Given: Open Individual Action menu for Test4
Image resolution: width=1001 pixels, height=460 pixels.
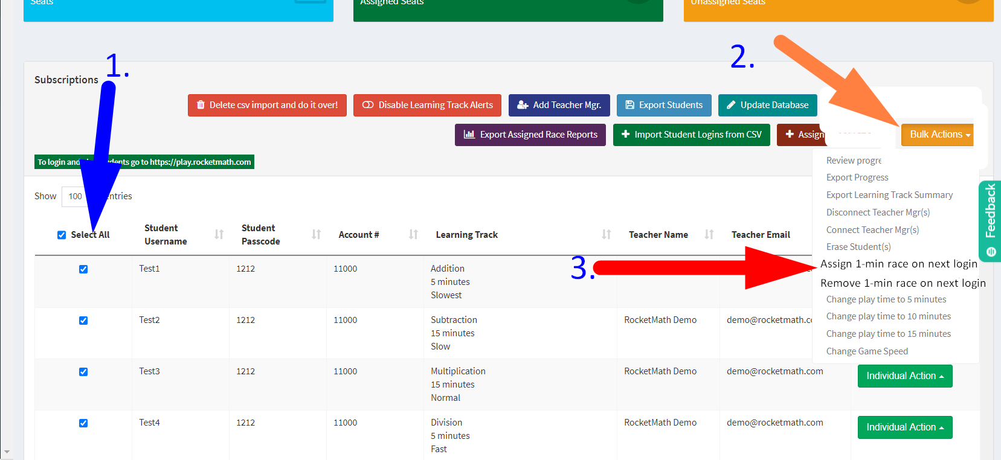Looking at the screenshot, I should click(904, 427).
